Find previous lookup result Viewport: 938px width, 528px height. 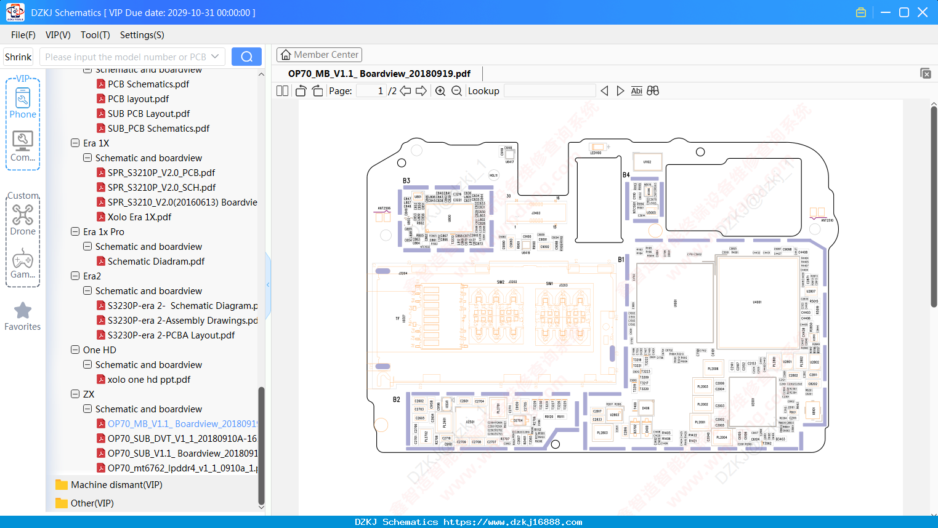tap(604, 91)
